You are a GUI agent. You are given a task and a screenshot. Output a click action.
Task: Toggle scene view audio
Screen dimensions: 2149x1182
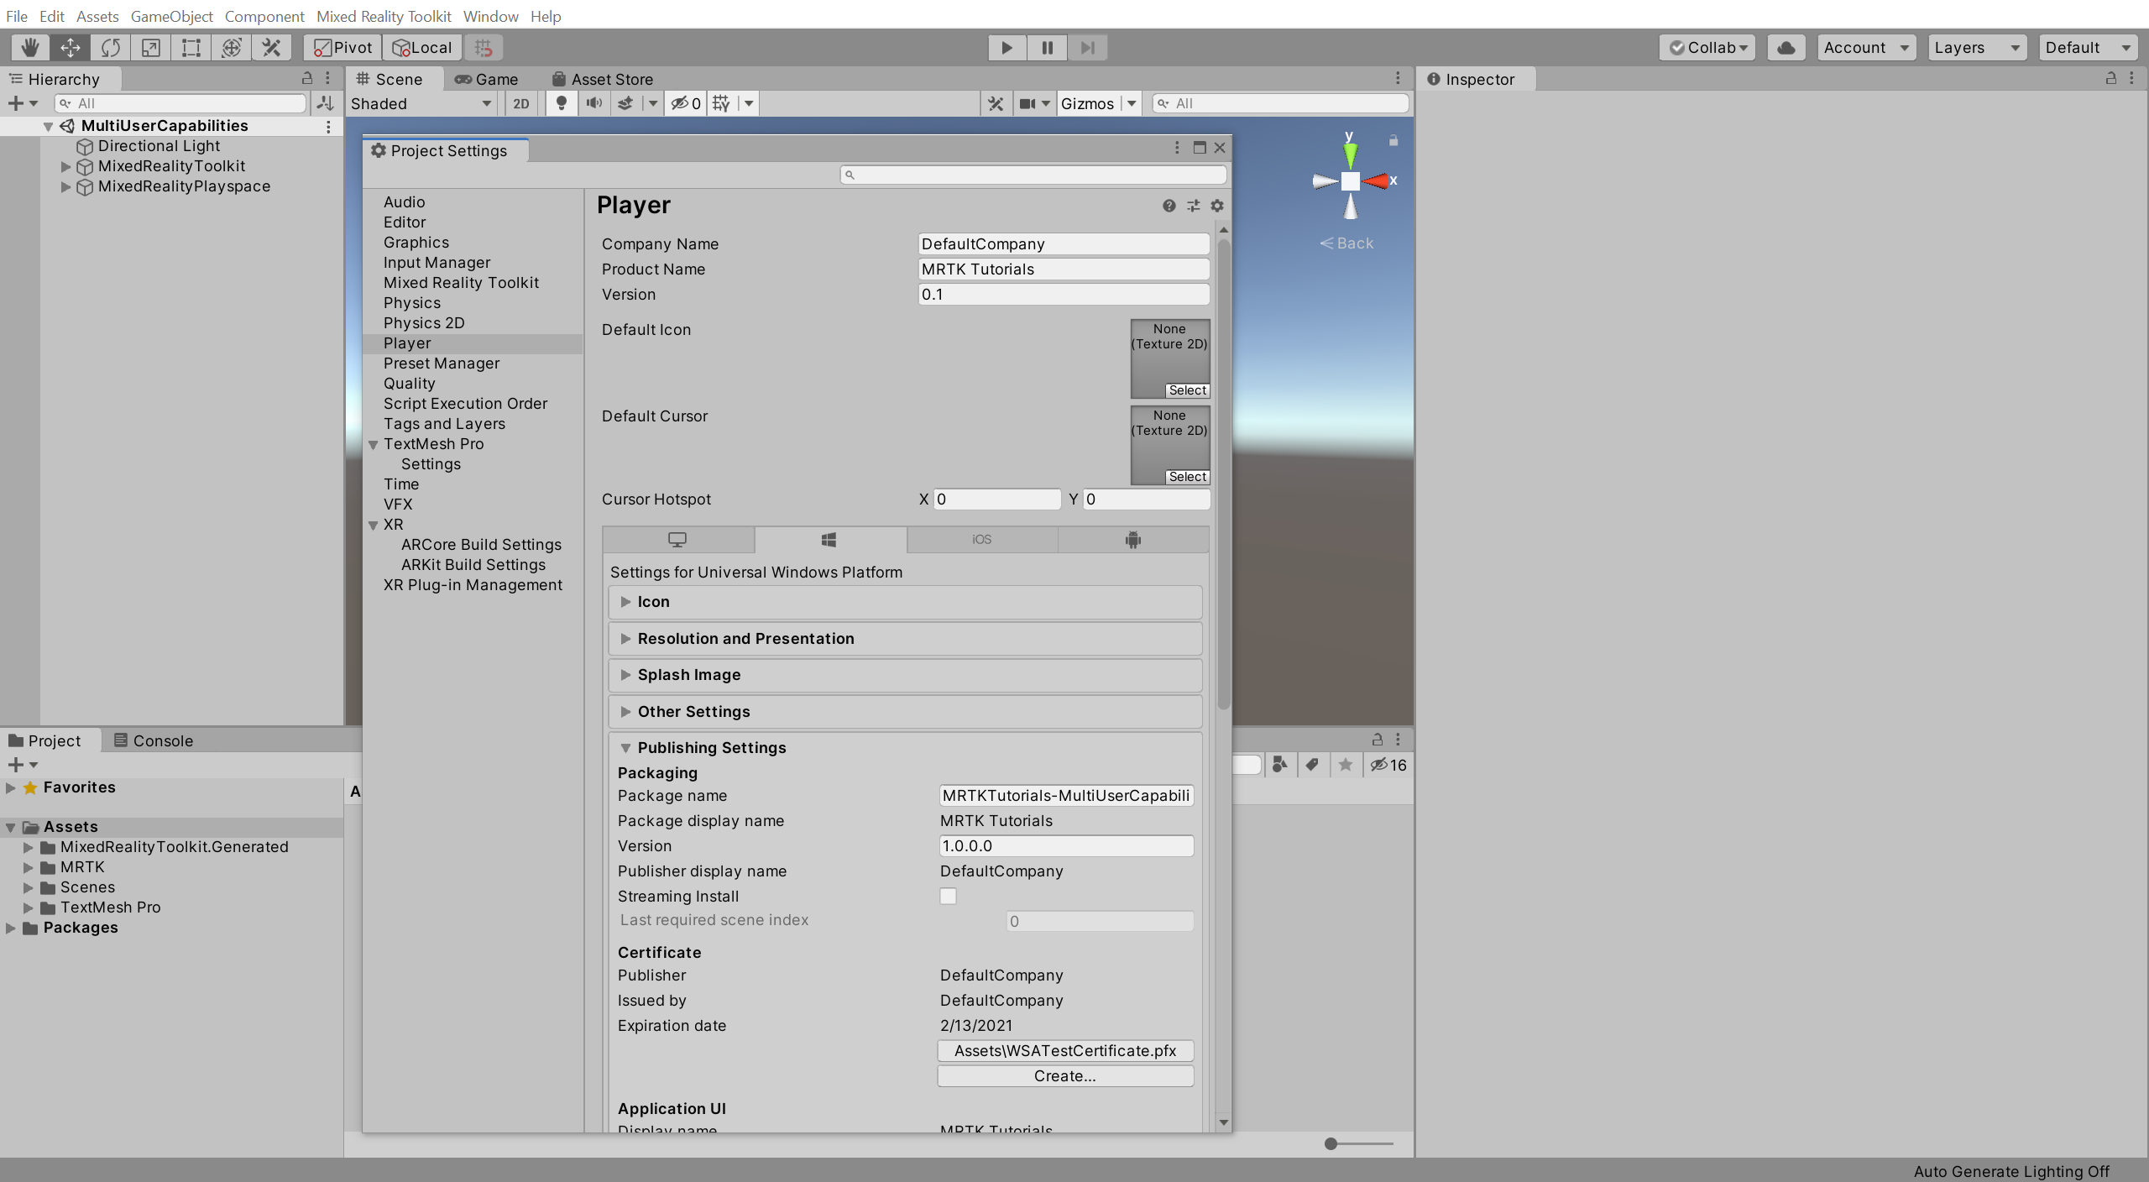tap(593, 103)
